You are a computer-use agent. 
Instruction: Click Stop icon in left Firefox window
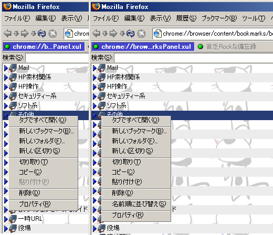[x=52, y=34]
